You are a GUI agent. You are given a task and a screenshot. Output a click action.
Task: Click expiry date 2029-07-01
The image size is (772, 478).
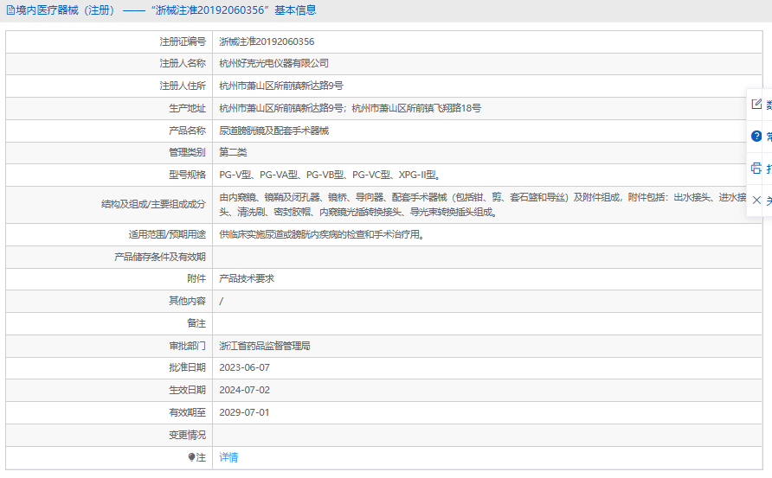[x=244, y=412]
